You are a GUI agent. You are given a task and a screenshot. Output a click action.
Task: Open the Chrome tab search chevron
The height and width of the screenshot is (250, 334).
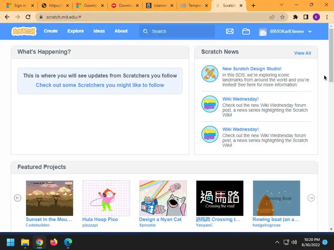click(281, 5)
